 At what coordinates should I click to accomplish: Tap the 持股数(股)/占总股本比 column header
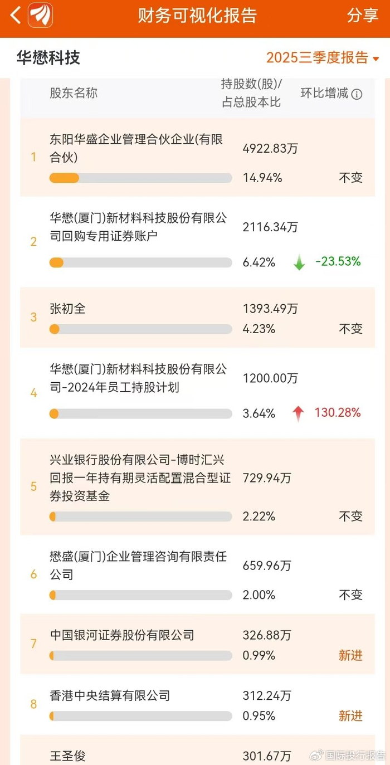251,93
